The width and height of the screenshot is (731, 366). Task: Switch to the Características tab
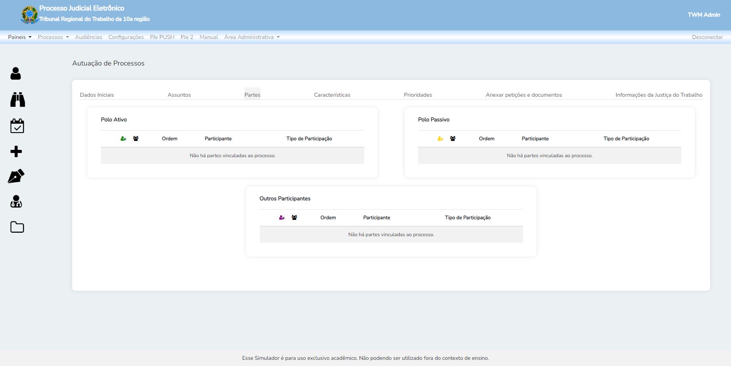tap(332, 95)
